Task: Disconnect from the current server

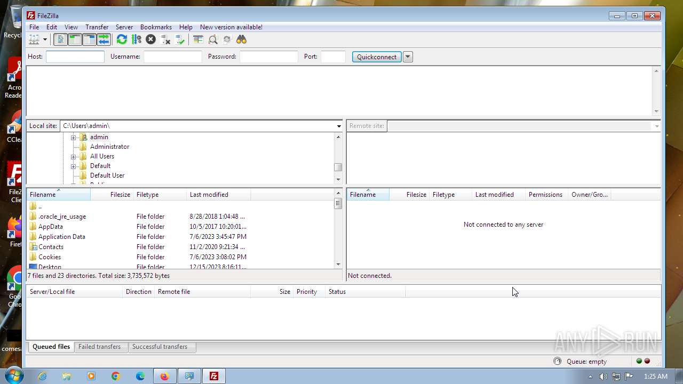Action: [x=165, y=39]
